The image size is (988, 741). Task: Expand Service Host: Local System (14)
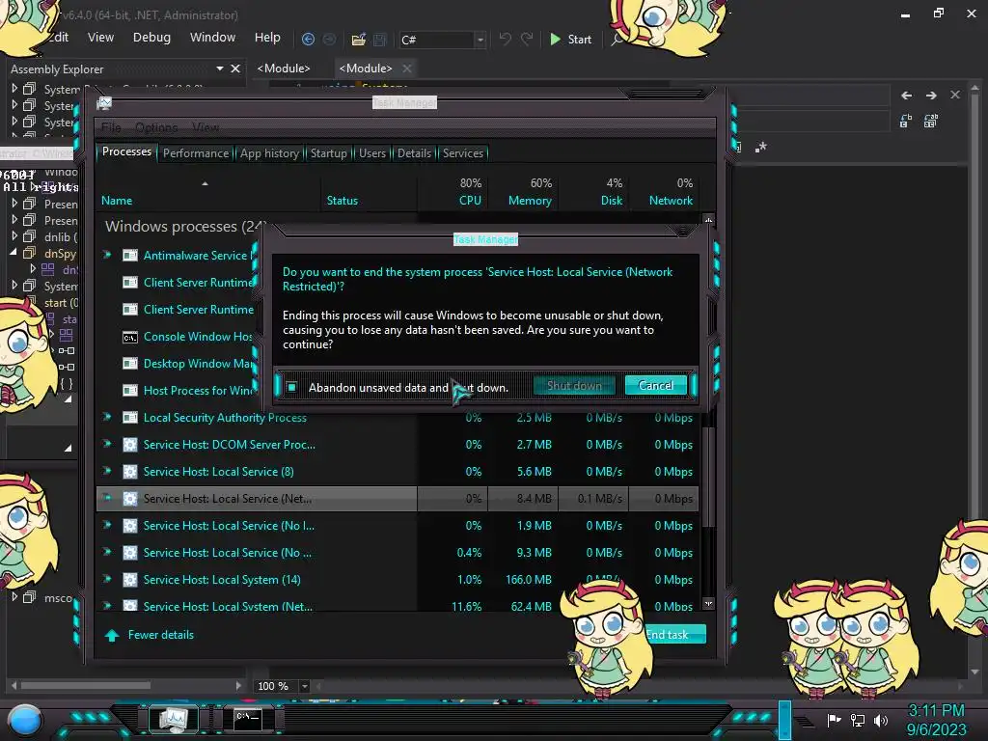click(107, 579)
